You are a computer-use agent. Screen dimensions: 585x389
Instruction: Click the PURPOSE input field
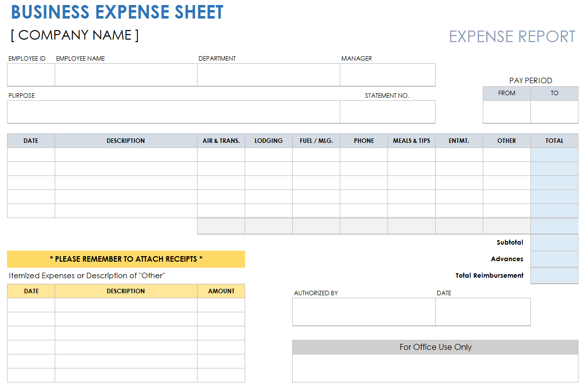tap(173, 111)
